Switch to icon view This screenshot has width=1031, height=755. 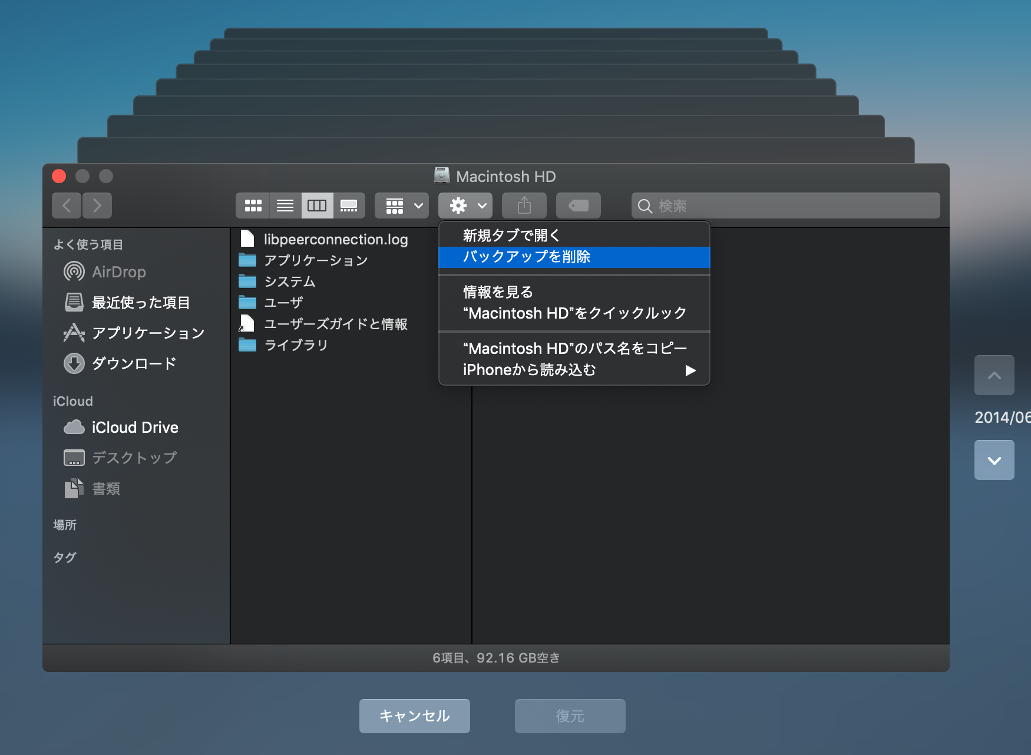point(253,206)
